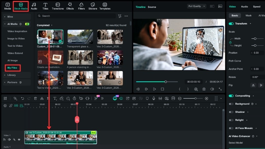The width and height of the screenshot is (265, 149).
Task: Toggle the Compositing switch
Action: click(231, 96)
